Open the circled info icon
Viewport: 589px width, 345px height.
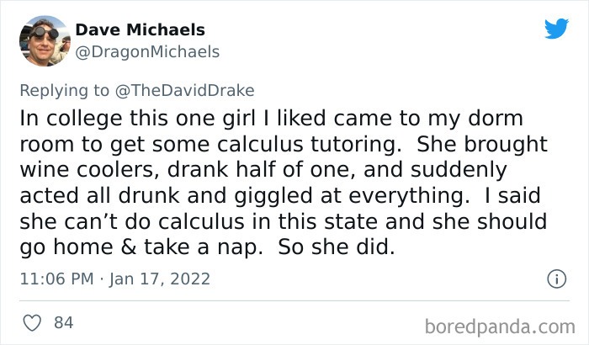(556, 279)
